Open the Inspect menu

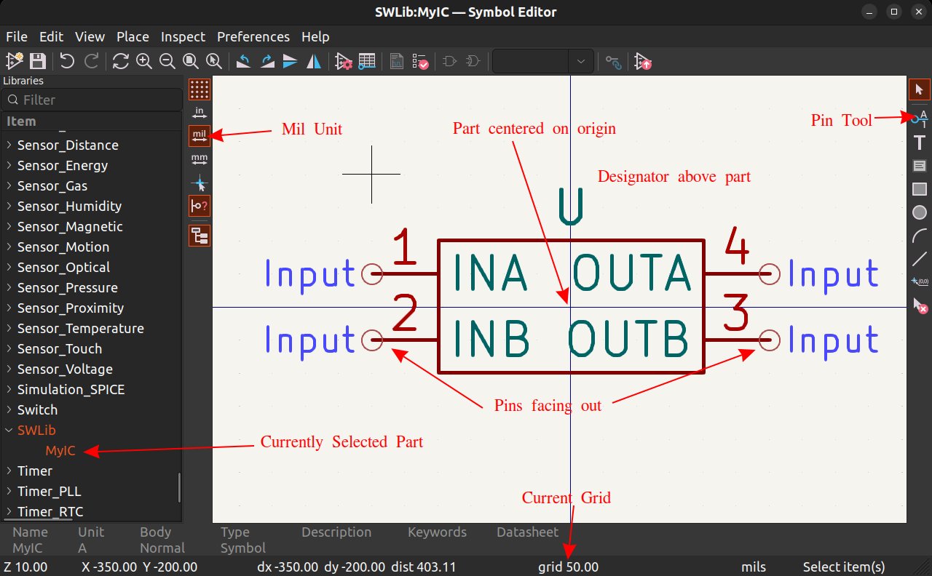(x=183, y=36)
